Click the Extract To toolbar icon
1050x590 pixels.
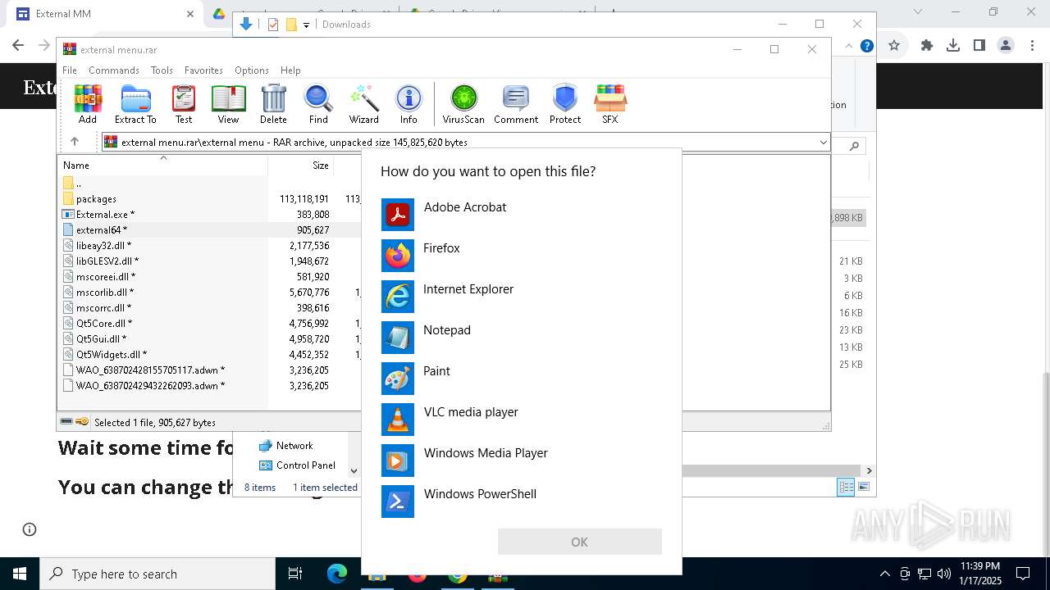coord(135,104)
